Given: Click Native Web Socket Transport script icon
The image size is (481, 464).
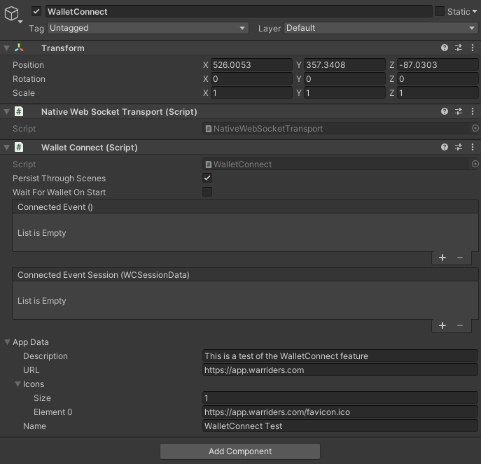Looking at the screenshot, I should (x=19, y=112).
